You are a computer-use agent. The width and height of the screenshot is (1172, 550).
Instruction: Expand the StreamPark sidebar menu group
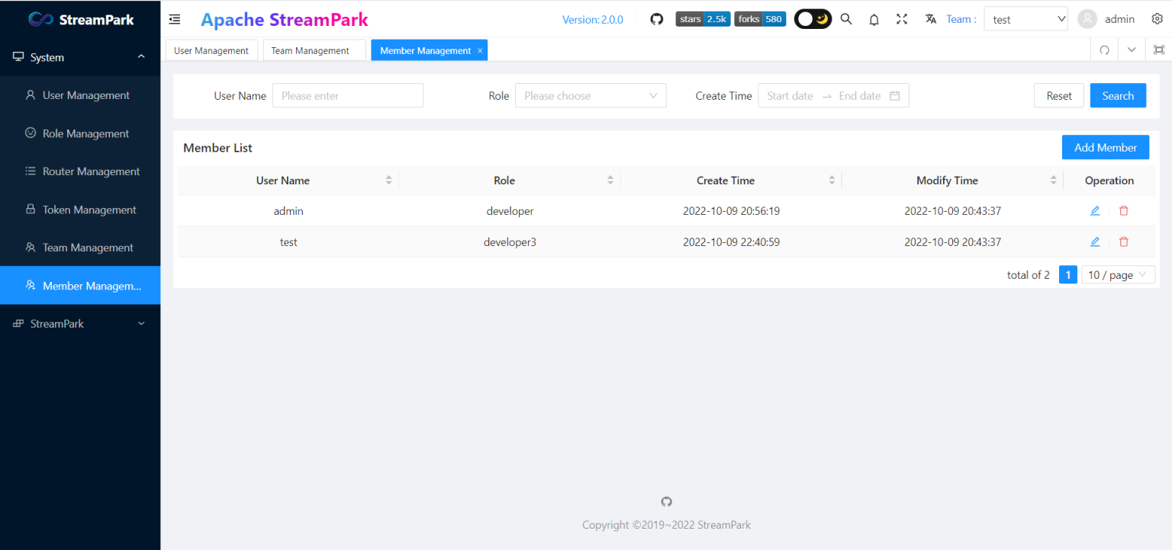point(80,324)
